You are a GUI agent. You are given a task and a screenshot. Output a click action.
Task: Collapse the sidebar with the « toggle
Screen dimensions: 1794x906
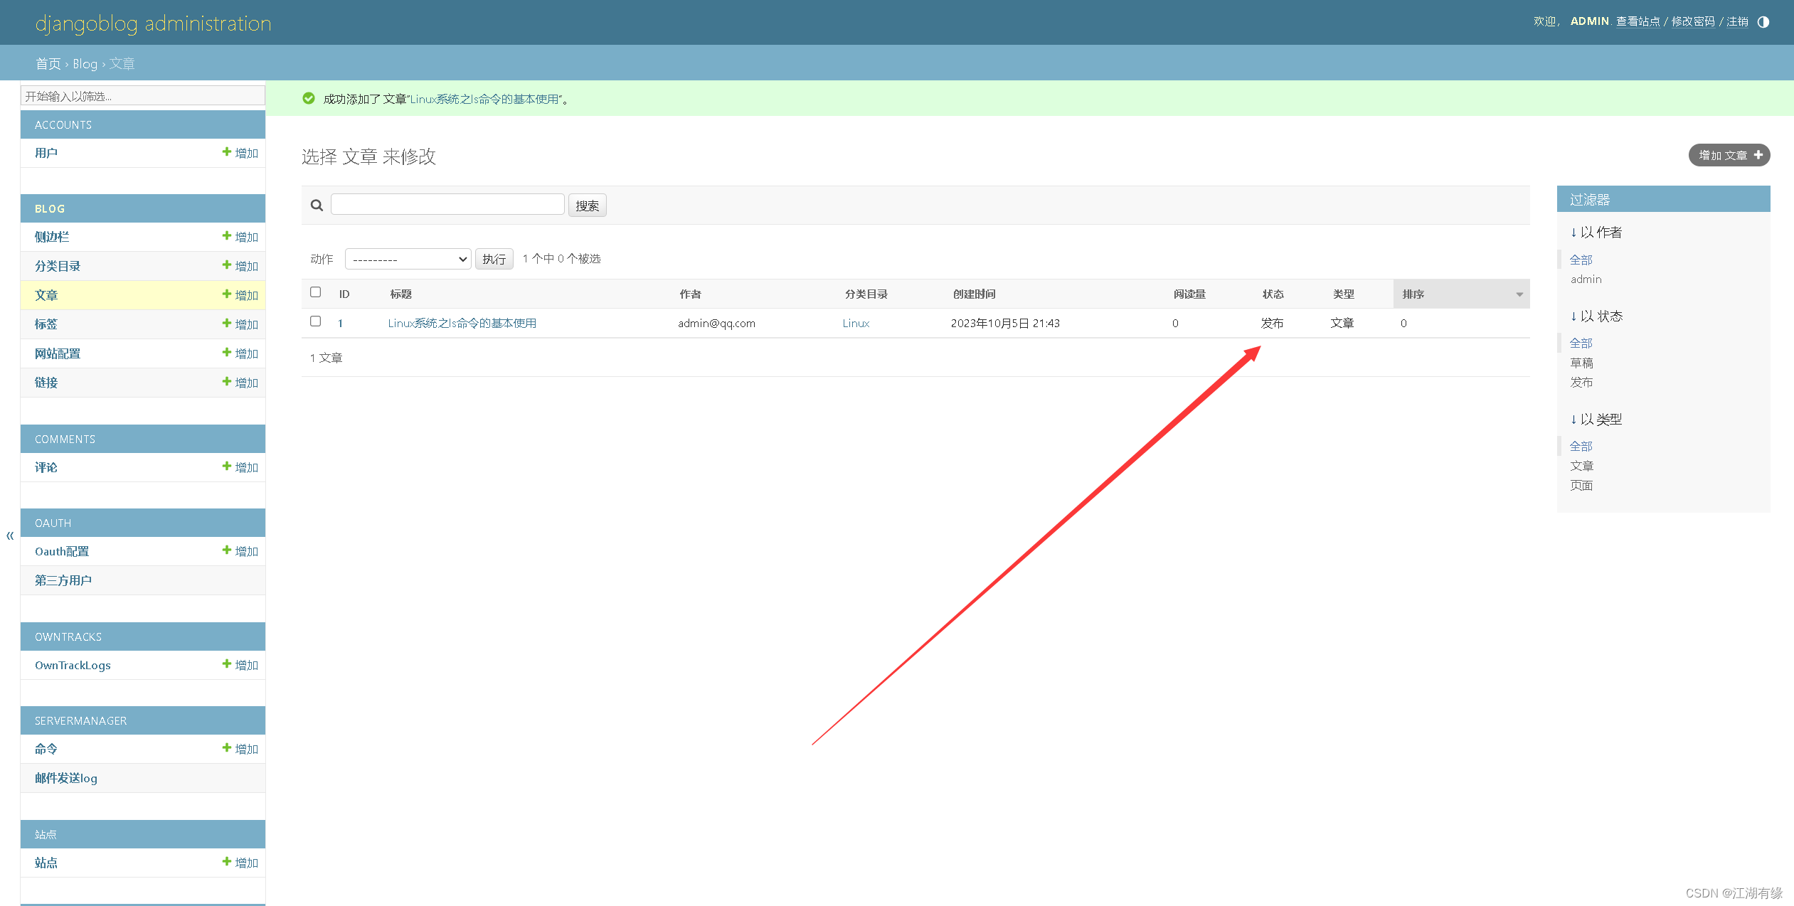coord(10,535)
